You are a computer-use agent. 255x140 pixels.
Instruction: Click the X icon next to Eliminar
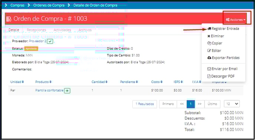(209, 36)
